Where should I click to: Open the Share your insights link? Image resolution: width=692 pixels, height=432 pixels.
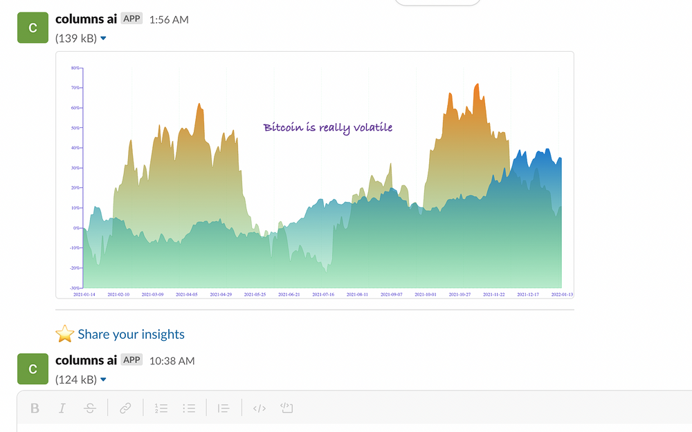tap(131, 334)
